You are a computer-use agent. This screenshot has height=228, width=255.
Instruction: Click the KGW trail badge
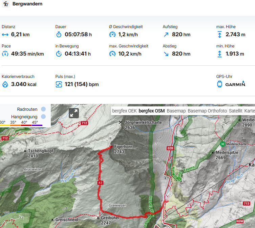click(240, 221)
